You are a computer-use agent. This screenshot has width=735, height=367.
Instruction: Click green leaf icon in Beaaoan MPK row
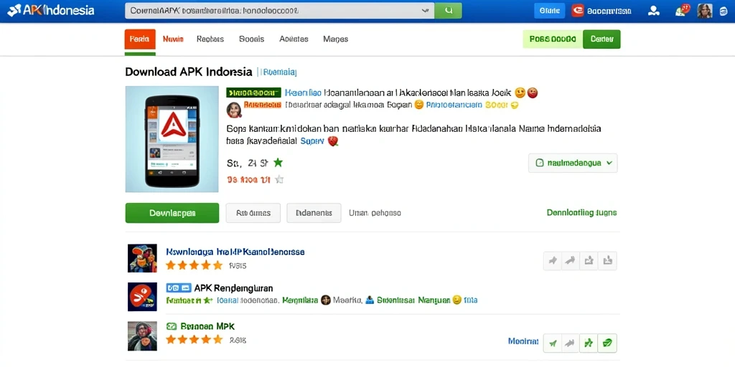607,343
